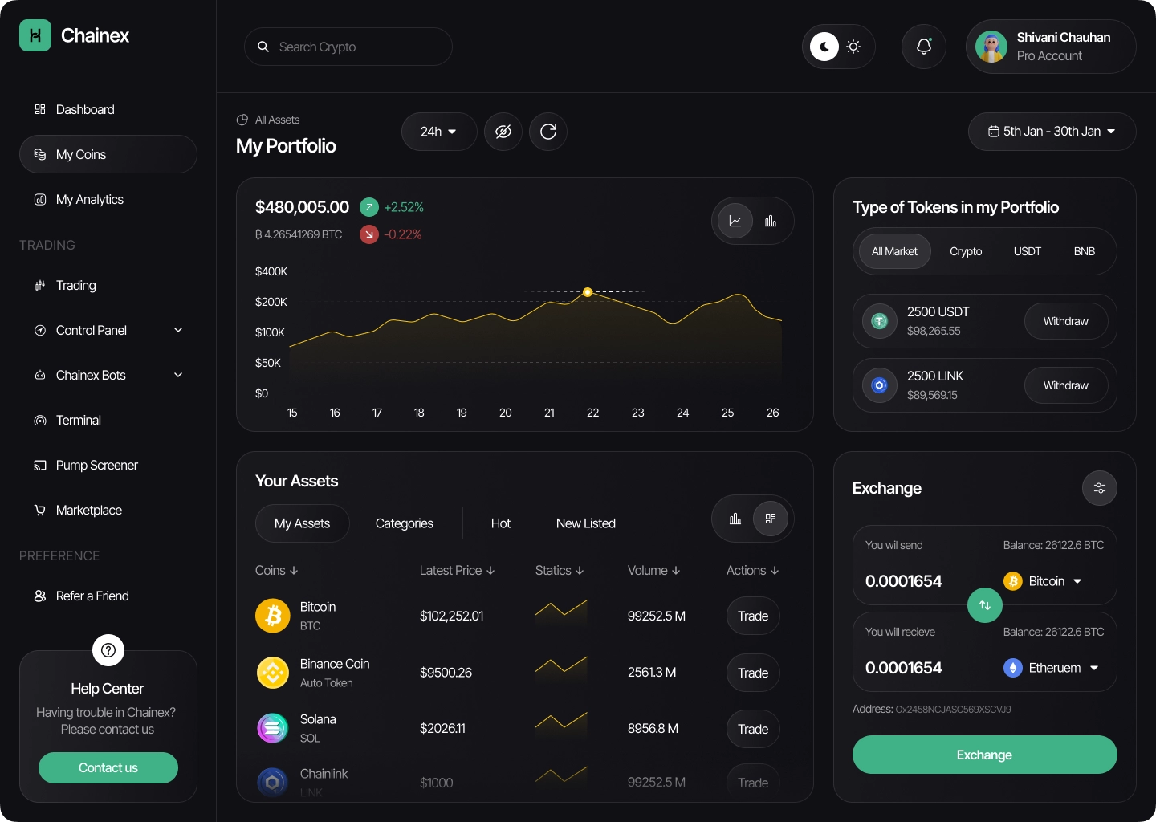The image size is (1156, 822).
Task: Select grid view in Your Assets
Action: (771, 519)
